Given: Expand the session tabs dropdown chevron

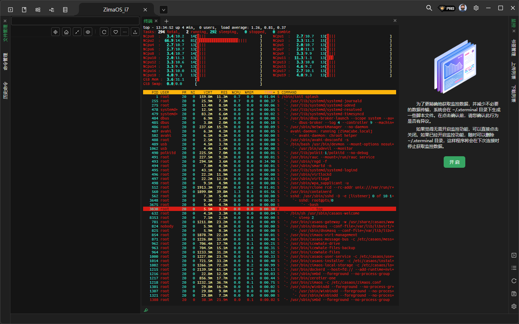Looking at the screenshot, I should (164, 10).
